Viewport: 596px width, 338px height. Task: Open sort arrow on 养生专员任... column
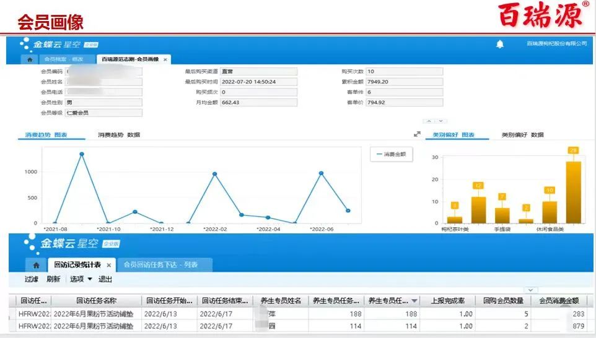(x=414, y=301)
